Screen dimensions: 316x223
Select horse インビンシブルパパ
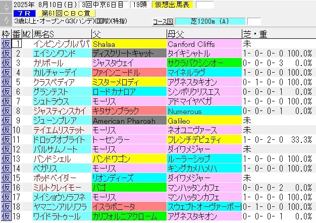click(62, 44)
